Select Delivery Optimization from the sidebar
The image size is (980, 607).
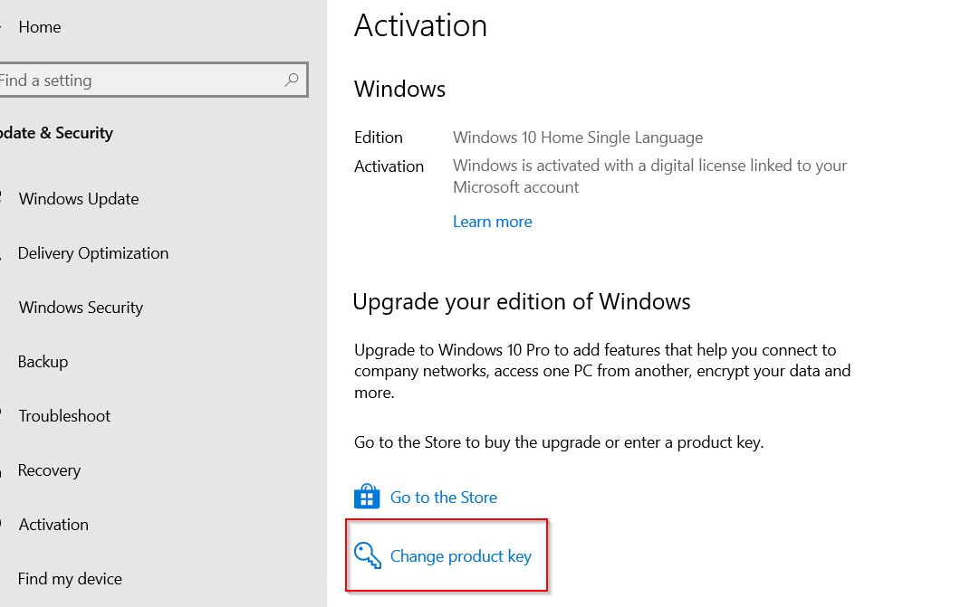(93, 253)
